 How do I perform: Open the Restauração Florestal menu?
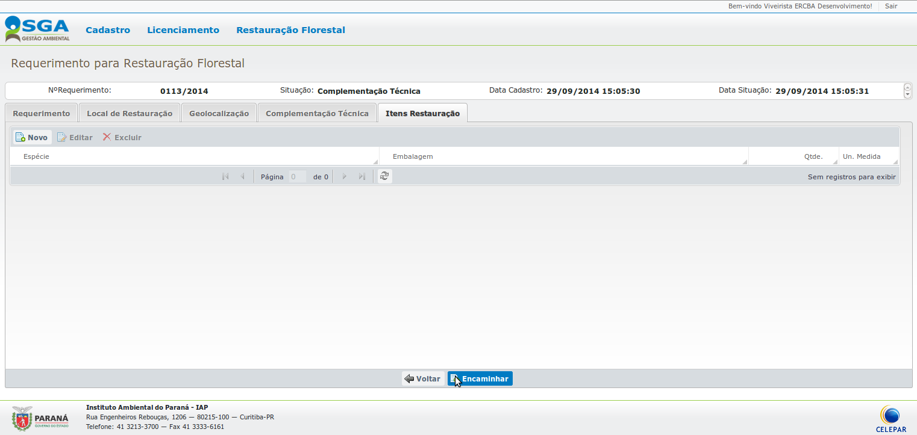(290, 30)
